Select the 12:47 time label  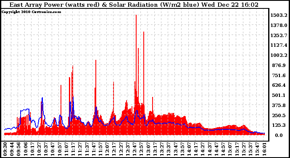(134, 149)
